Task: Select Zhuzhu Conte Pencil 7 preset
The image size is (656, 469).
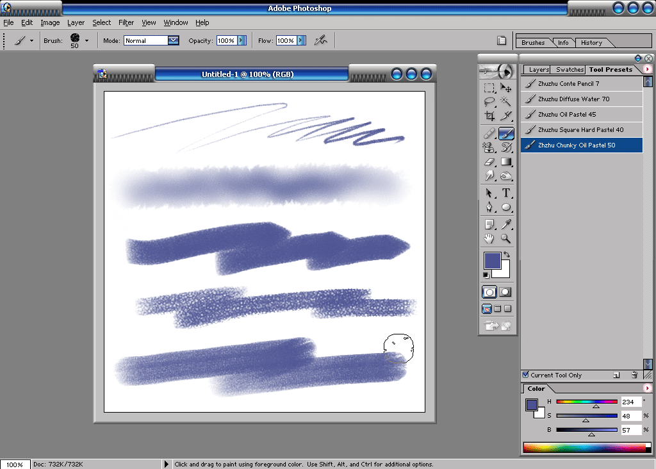Action: (x=582, y=84)
